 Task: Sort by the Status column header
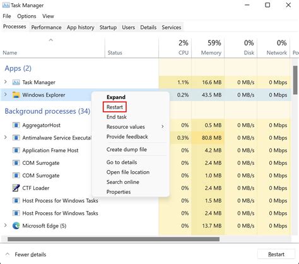[115, 52]
